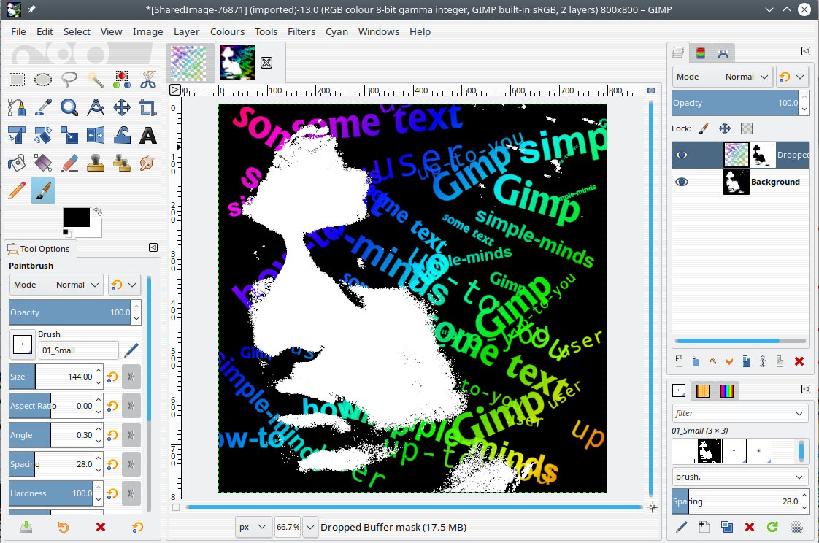Anchor the floating layer
The height and width of the screenshot is (543, 819).
pyautogui.click(x=763, y=361)
